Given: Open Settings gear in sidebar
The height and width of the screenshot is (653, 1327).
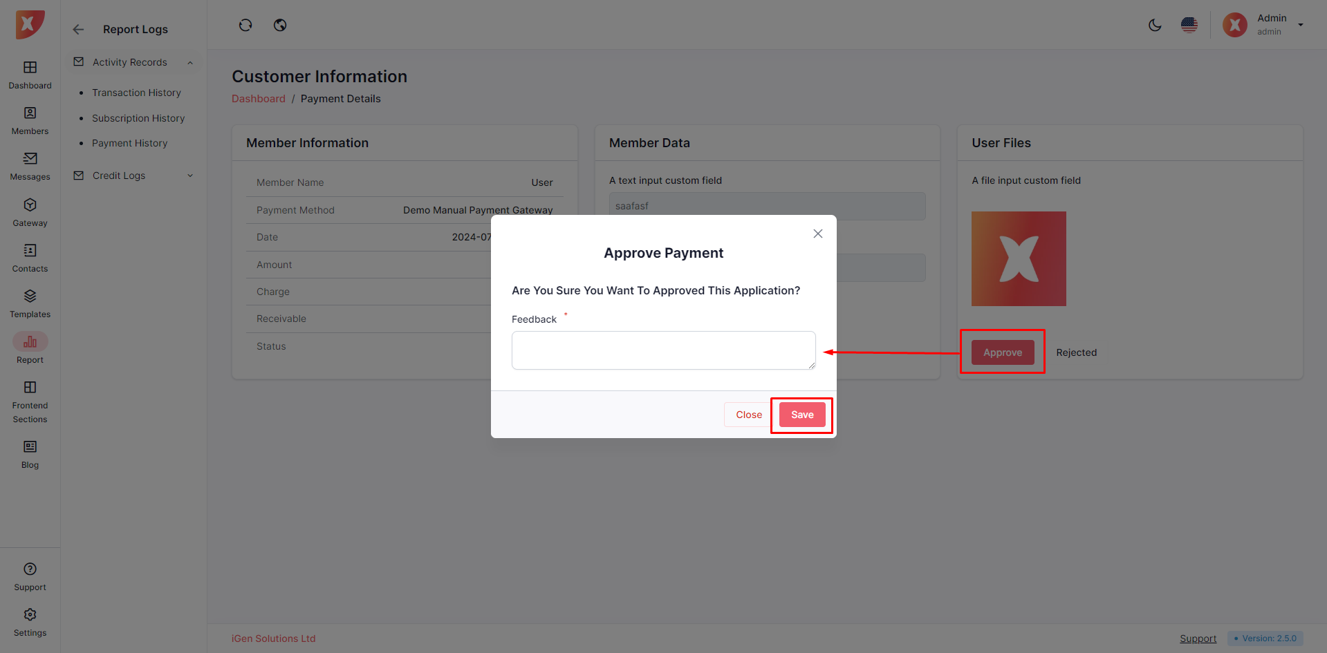Looking at the screenshot, I should 30,615.
